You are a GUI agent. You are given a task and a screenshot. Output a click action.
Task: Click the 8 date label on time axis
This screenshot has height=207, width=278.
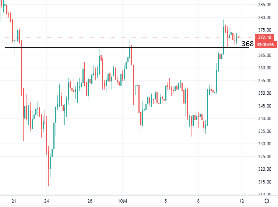pos(198,201)
